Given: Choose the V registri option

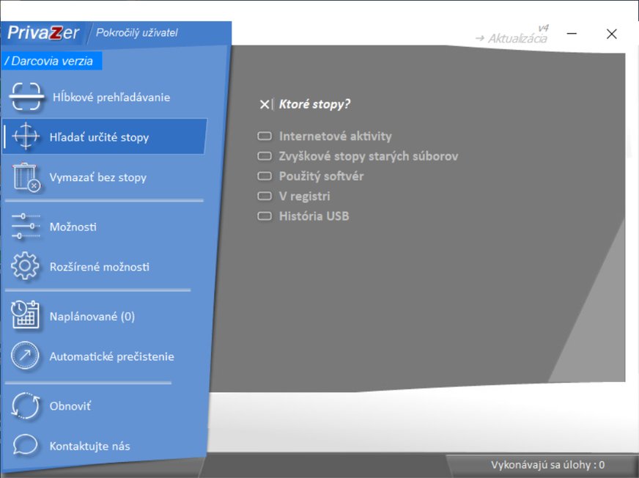Looking at the screenshot, I should [304, 196].
